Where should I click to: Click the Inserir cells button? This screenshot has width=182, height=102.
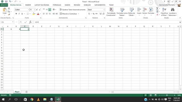click(x=139, y=12)
